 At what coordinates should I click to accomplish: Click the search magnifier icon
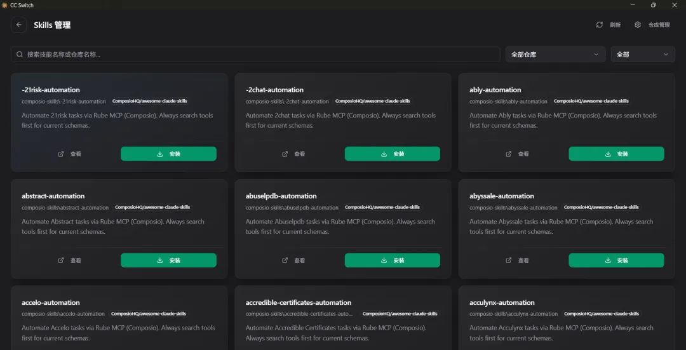coord(20,55)
